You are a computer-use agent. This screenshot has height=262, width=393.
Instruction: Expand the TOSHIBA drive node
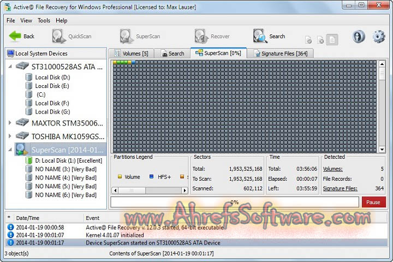[x=10, y=136]
